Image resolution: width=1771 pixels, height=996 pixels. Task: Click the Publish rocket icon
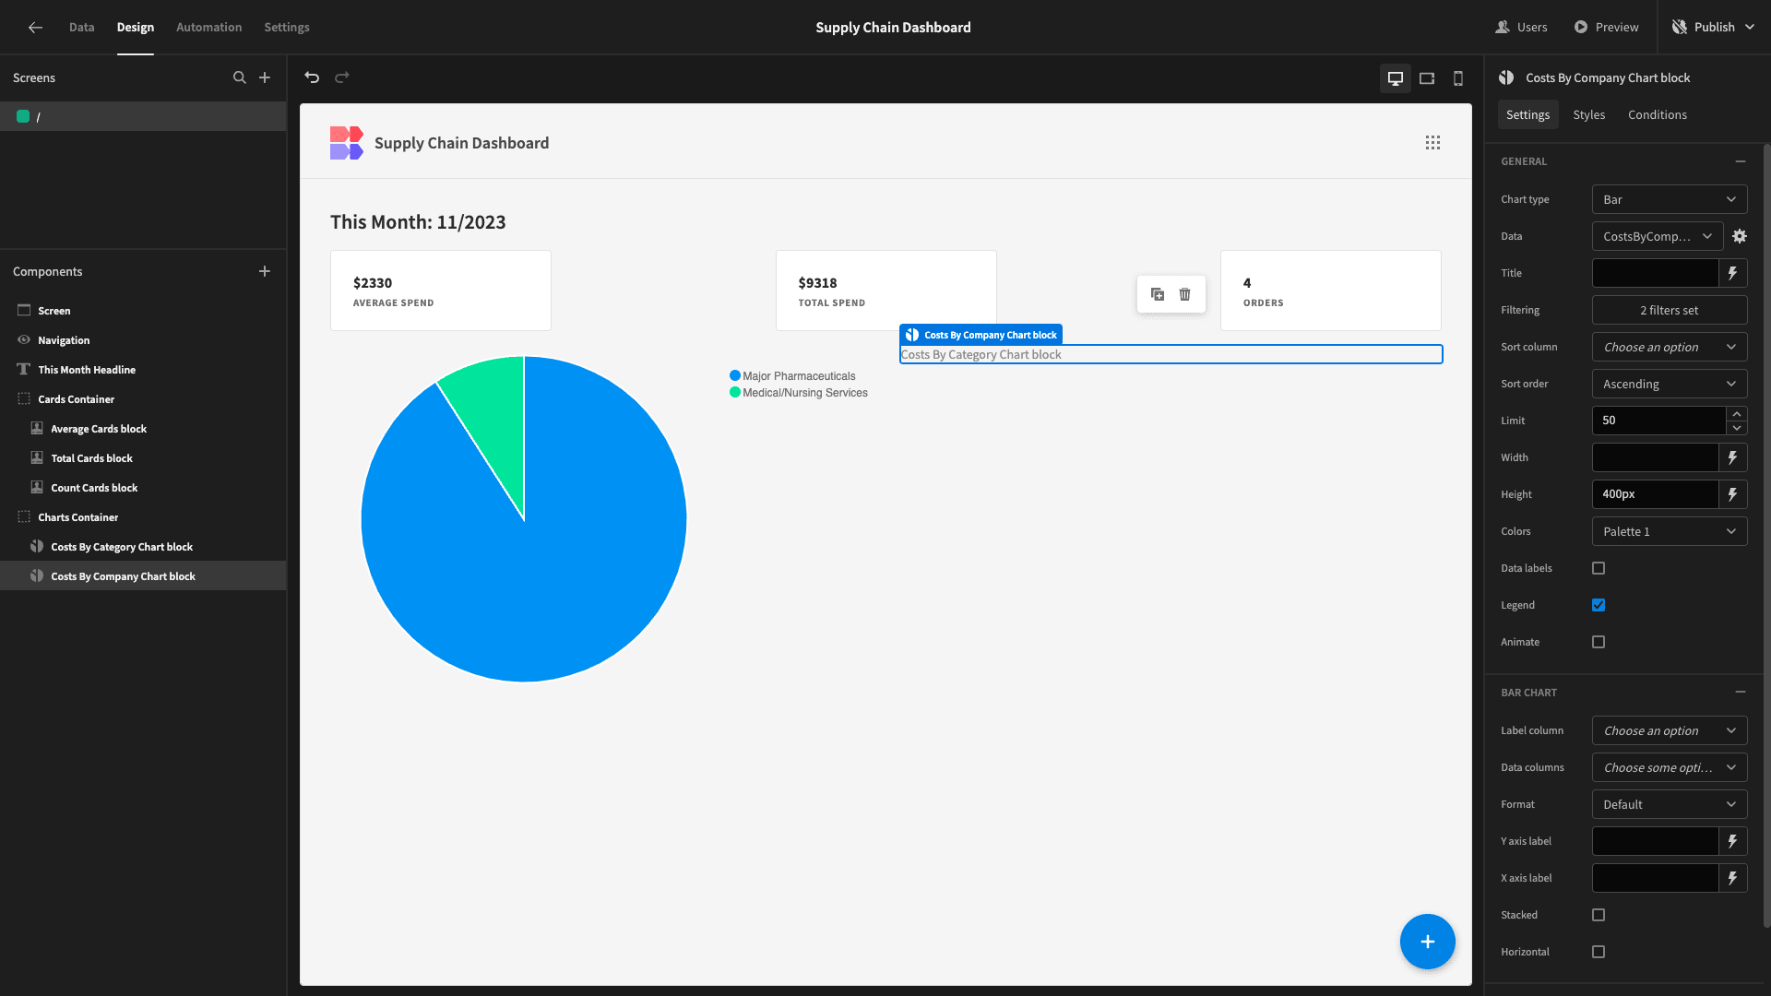tap(1680, 28)
